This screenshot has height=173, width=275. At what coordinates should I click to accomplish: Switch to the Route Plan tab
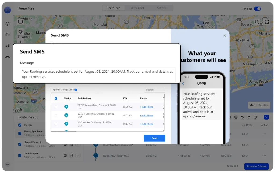tap(114, 8)
